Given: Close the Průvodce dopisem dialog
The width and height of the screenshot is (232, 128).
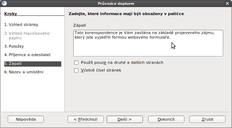Looking at the screenshot, I should pos(227,4).
